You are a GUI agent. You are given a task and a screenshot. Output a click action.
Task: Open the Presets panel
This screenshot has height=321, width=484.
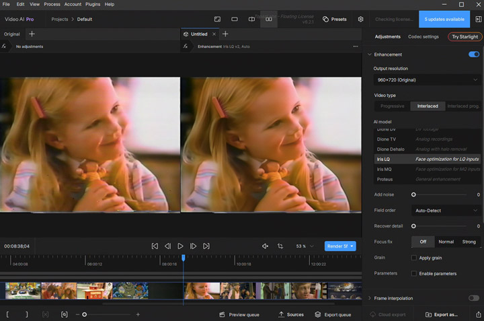tap(335, 19)
